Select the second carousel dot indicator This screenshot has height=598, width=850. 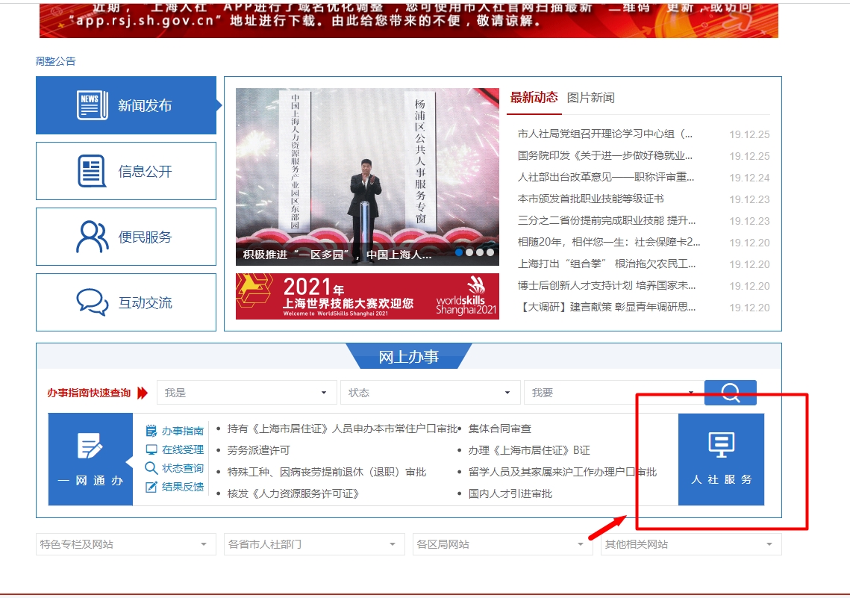point(469,252)
